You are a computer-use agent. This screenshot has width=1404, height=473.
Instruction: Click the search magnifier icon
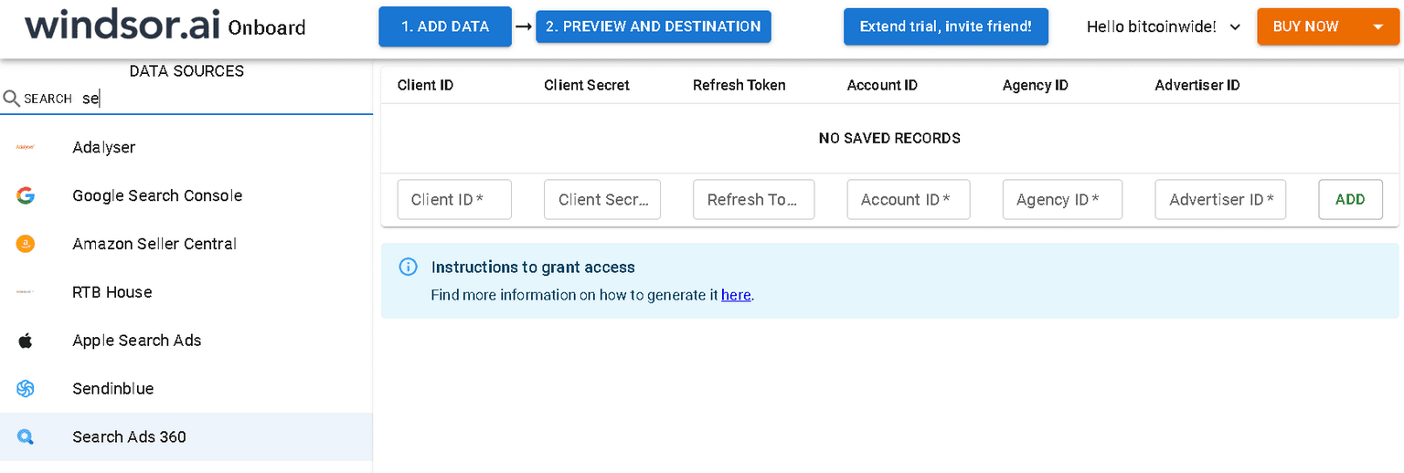[x=11, y=99]
